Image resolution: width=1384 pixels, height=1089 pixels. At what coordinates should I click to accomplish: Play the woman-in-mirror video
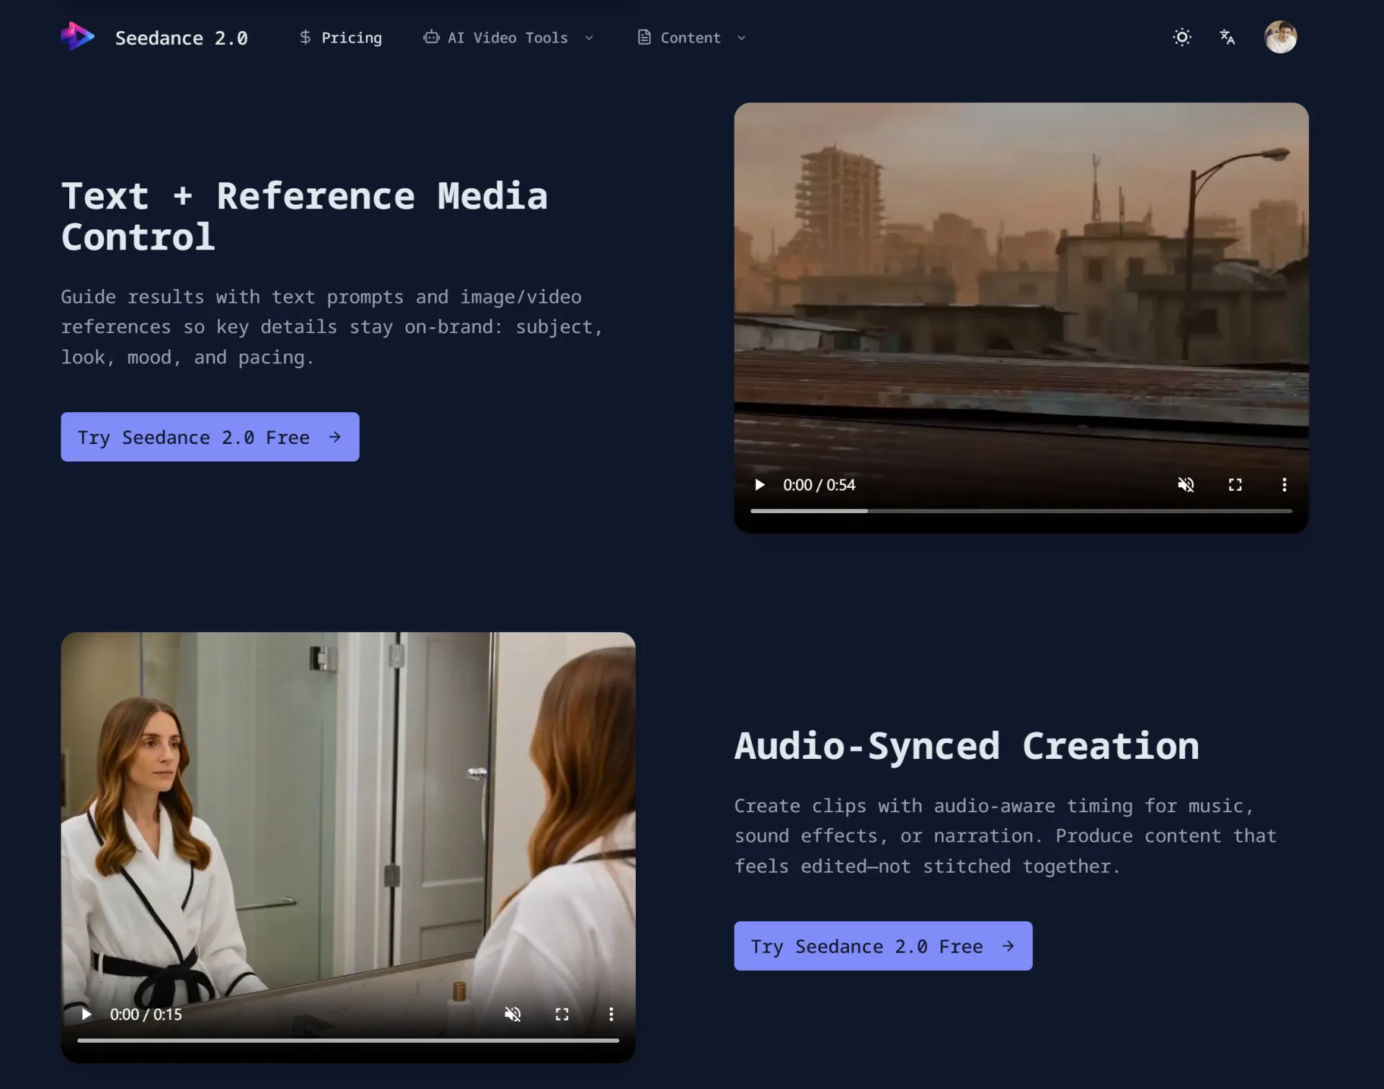click(x=86, y=1014)
